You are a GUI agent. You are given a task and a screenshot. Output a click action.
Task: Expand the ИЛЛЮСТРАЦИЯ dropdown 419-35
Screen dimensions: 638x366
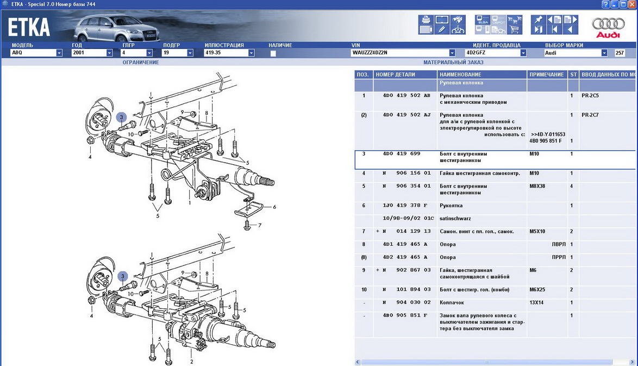point(251,53)
